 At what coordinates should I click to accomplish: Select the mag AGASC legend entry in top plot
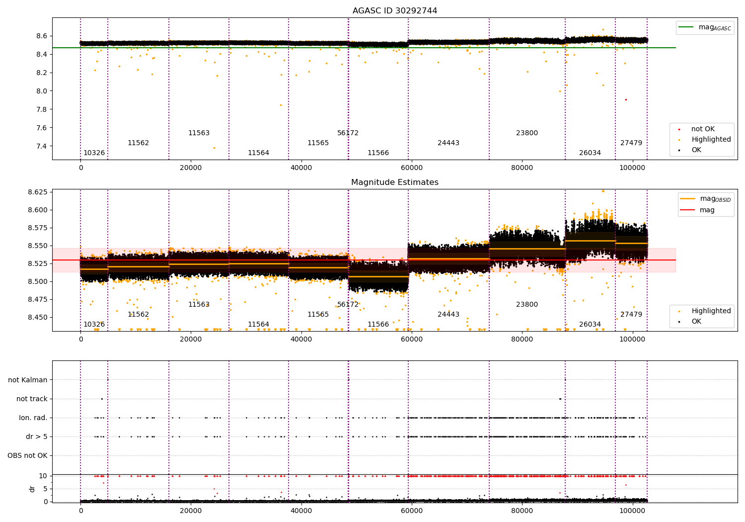[706, 27]
